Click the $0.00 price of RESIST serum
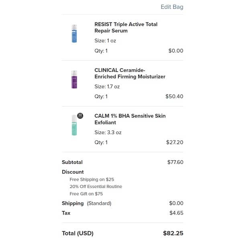Image resolution: width=241 pixels, height=241 pixels. click(x=176, y=51)
